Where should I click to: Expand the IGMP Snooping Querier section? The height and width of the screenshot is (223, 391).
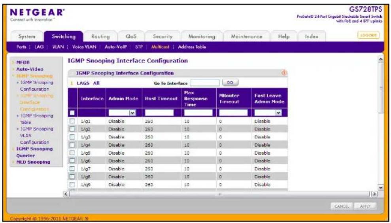pos(34,152)
